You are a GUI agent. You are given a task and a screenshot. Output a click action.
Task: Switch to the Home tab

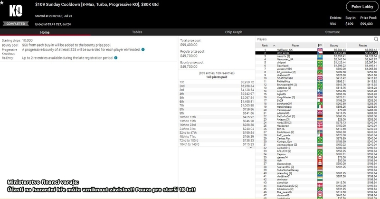45,32
